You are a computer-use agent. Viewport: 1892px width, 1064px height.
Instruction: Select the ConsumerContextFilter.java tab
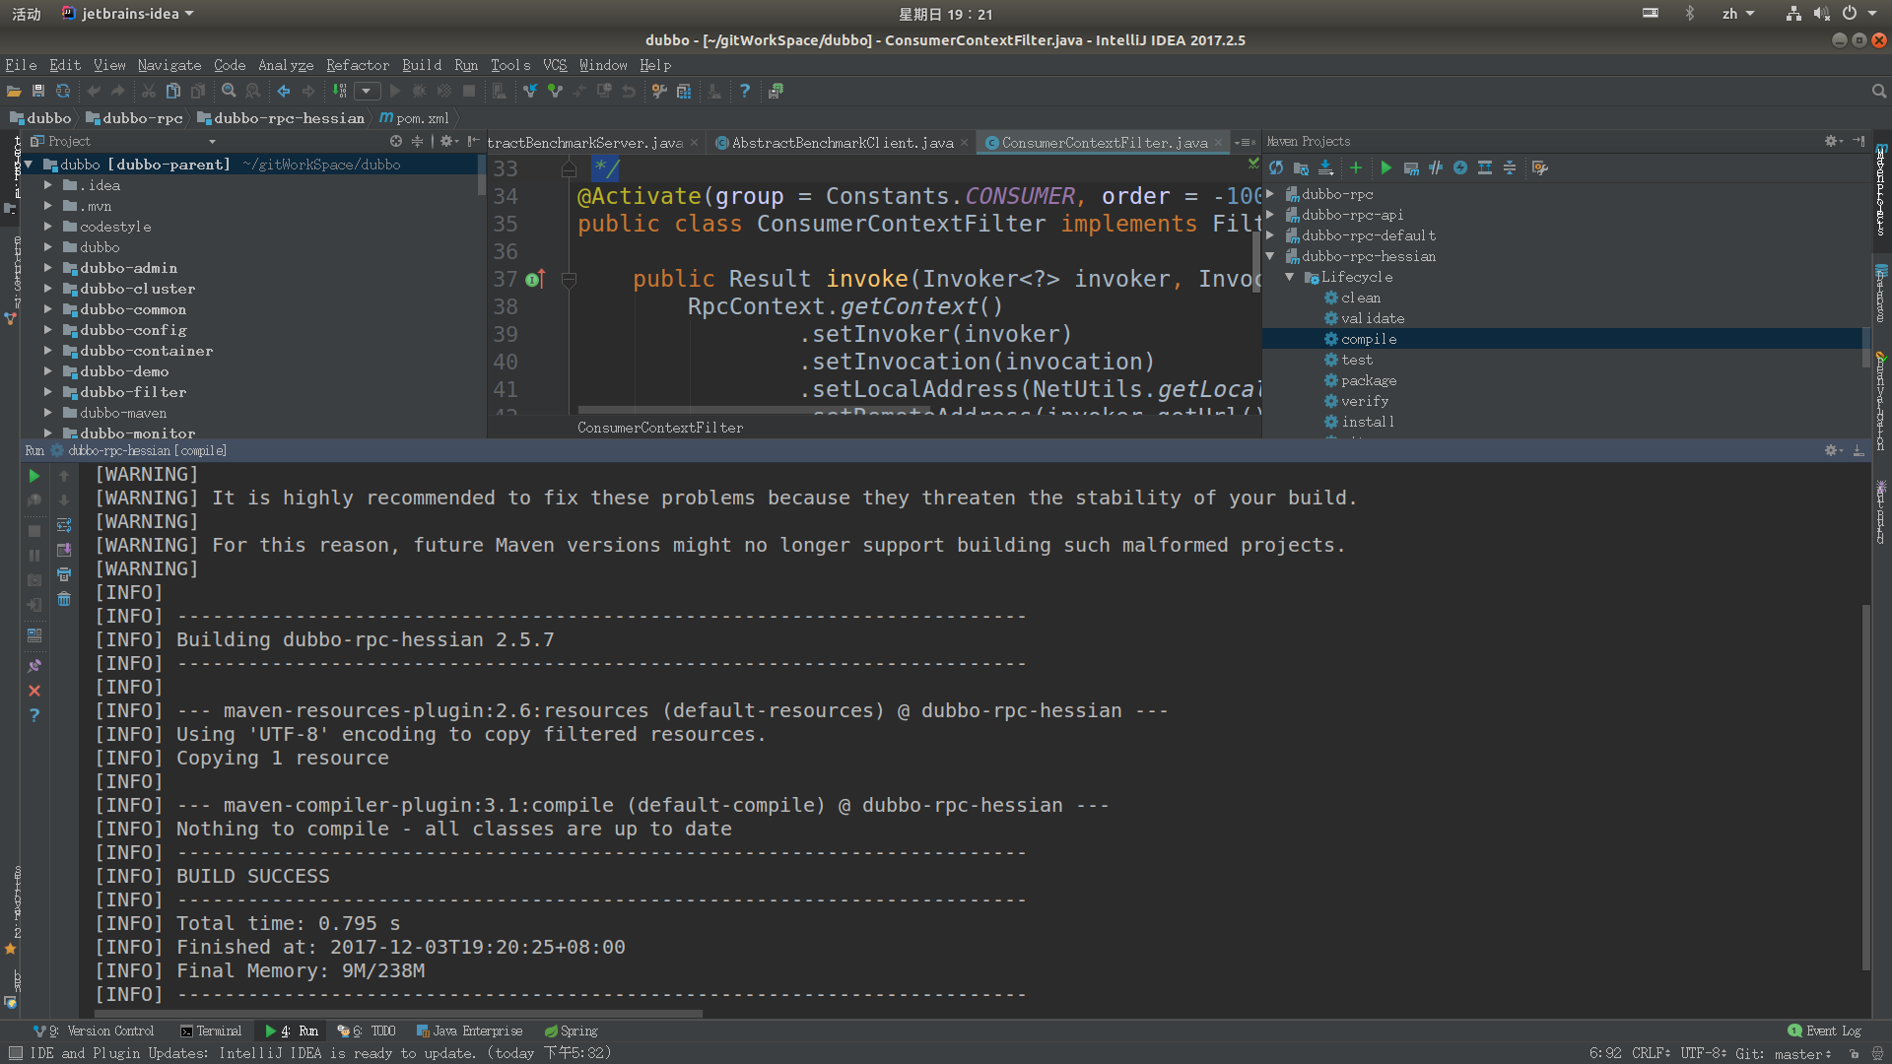[x=1104, y=143]
